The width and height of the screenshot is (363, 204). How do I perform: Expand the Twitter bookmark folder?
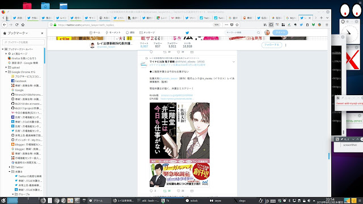(x=10, y=167)
